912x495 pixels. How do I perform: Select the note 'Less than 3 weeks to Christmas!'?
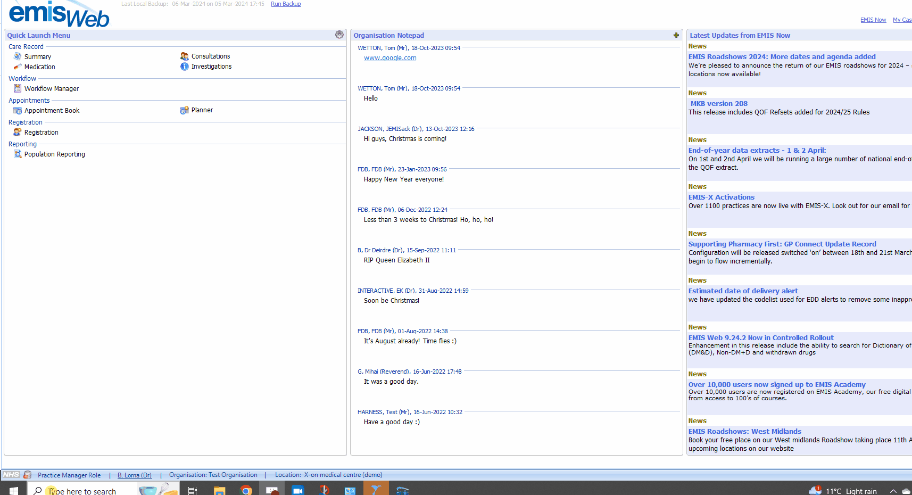[x=429, y=220]
